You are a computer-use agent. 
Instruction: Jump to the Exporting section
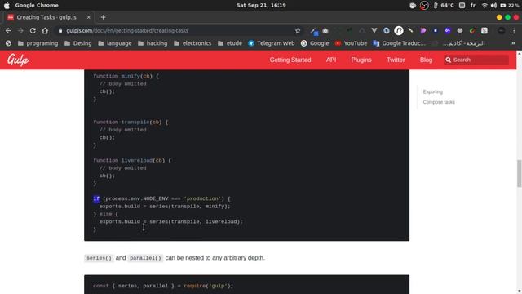point(433,91)
